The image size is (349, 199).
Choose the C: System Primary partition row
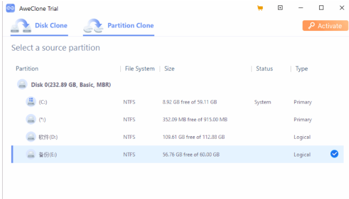pyautogui.click(x=177, y=102)
